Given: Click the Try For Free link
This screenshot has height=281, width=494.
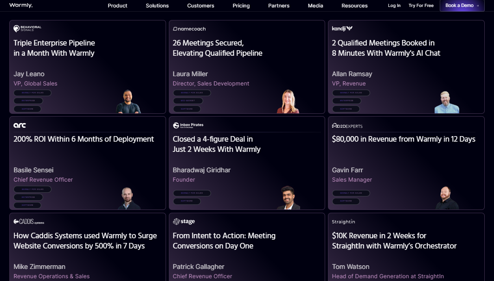Looking at the screenshot, I should pyautogui.click(x=421, y=6).
